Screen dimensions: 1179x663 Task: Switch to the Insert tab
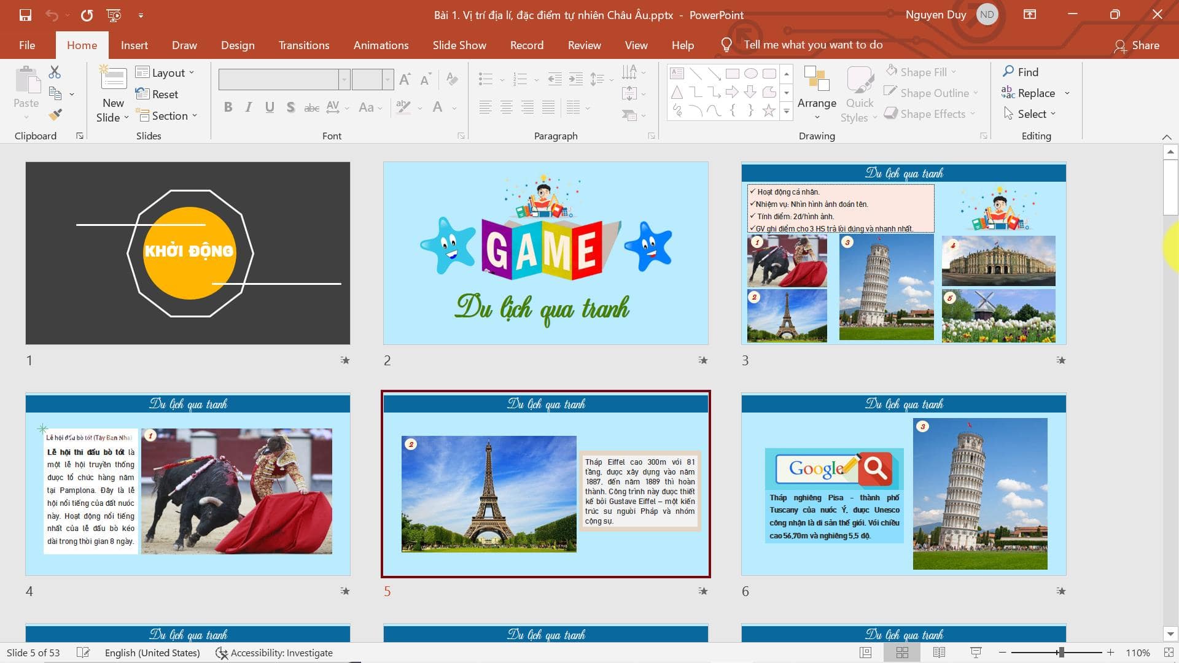click(134, 45)
